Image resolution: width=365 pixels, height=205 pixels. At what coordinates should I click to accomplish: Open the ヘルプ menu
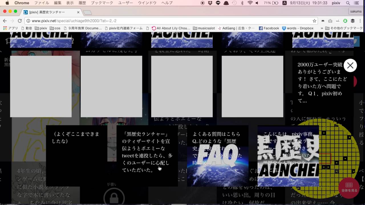167,3
